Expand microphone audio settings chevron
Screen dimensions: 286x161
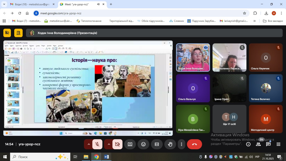coord(89,144)
